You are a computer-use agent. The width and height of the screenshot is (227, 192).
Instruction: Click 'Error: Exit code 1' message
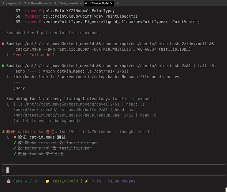[x=34, y=55]
